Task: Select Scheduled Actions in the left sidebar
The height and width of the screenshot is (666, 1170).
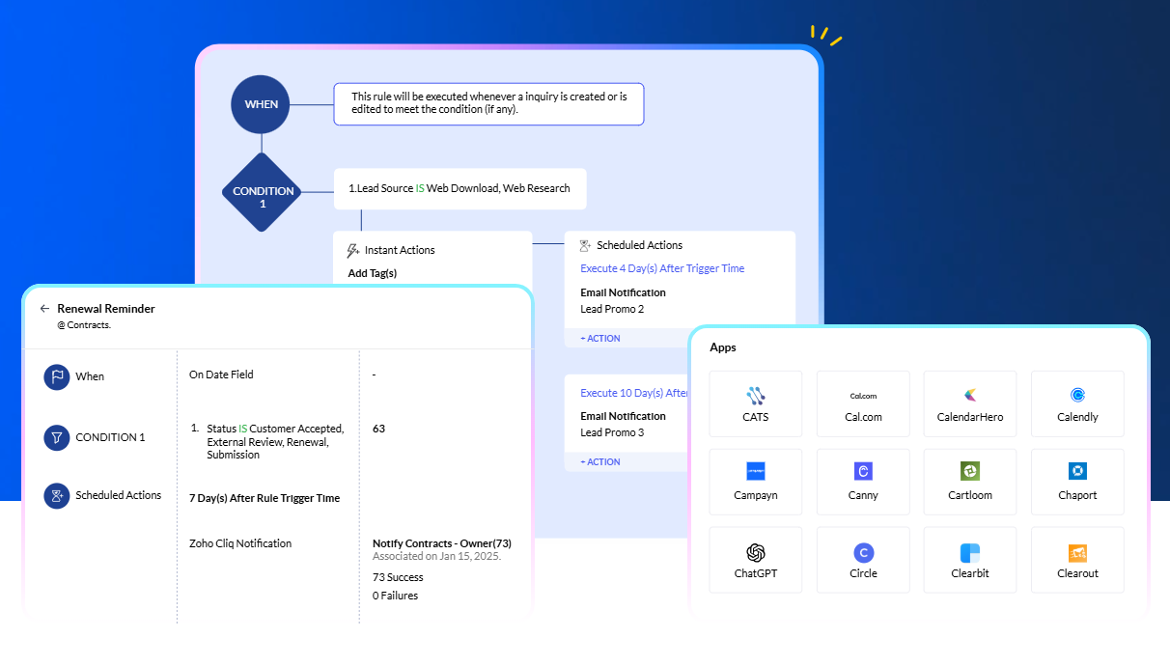Action: click(x=119, y=495)
